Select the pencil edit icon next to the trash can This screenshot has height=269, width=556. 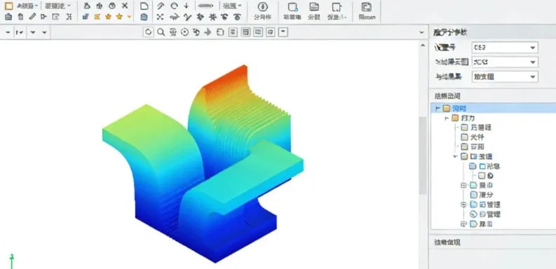pos(32,16)
